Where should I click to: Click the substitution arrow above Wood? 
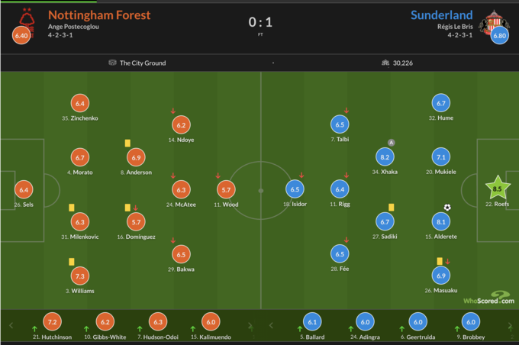point(218,176)
